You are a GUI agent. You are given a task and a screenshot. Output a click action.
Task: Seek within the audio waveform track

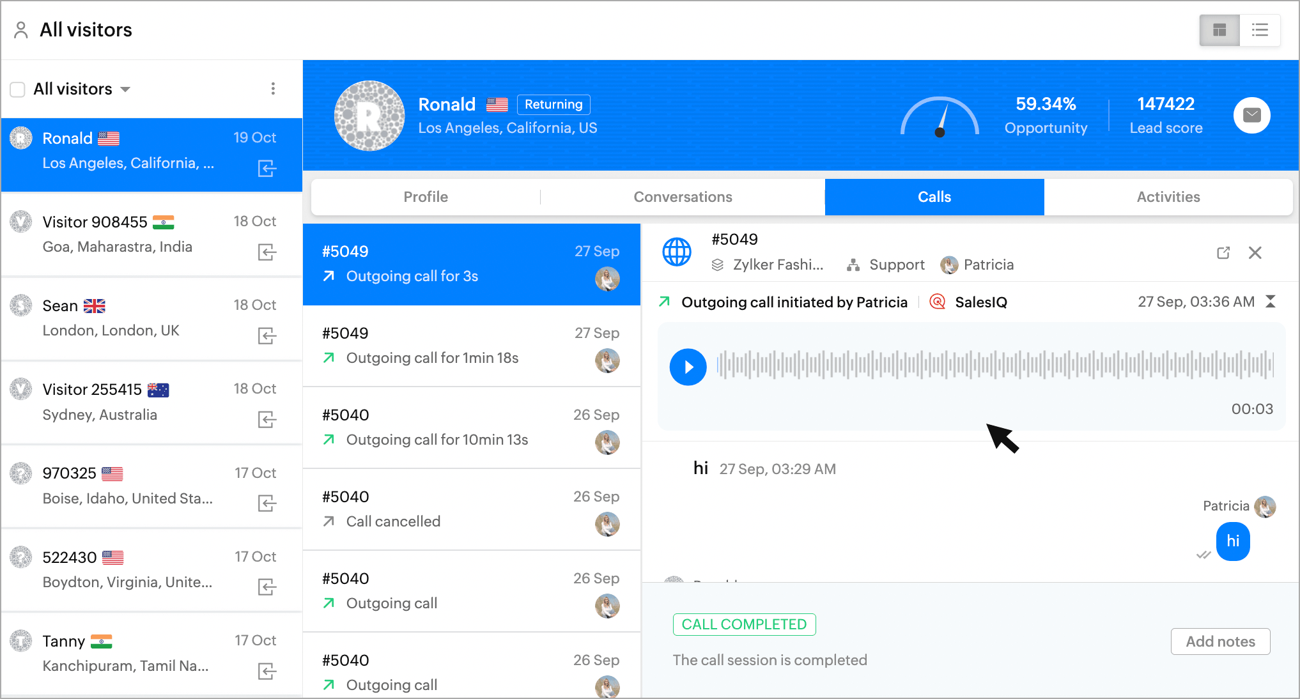994,365
